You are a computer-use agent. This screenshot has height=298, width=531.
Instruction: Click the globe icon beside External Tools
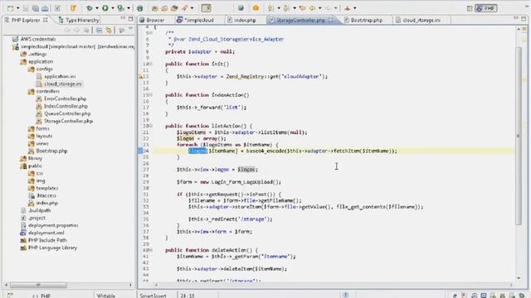tap(139, 8)
